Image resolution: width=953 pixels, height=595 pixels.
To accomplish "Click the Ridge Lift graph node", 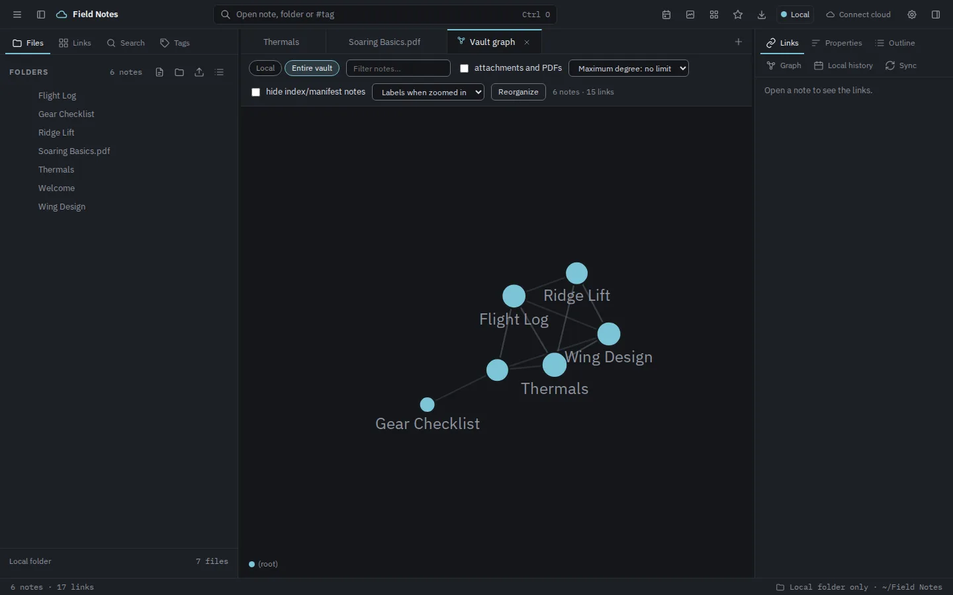I will [x=577, y=273].
